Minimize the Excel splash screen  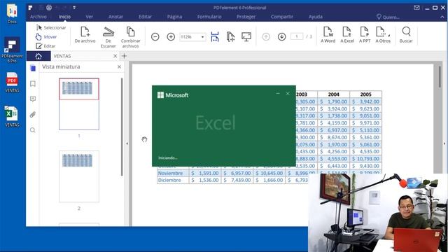(278, 93)
